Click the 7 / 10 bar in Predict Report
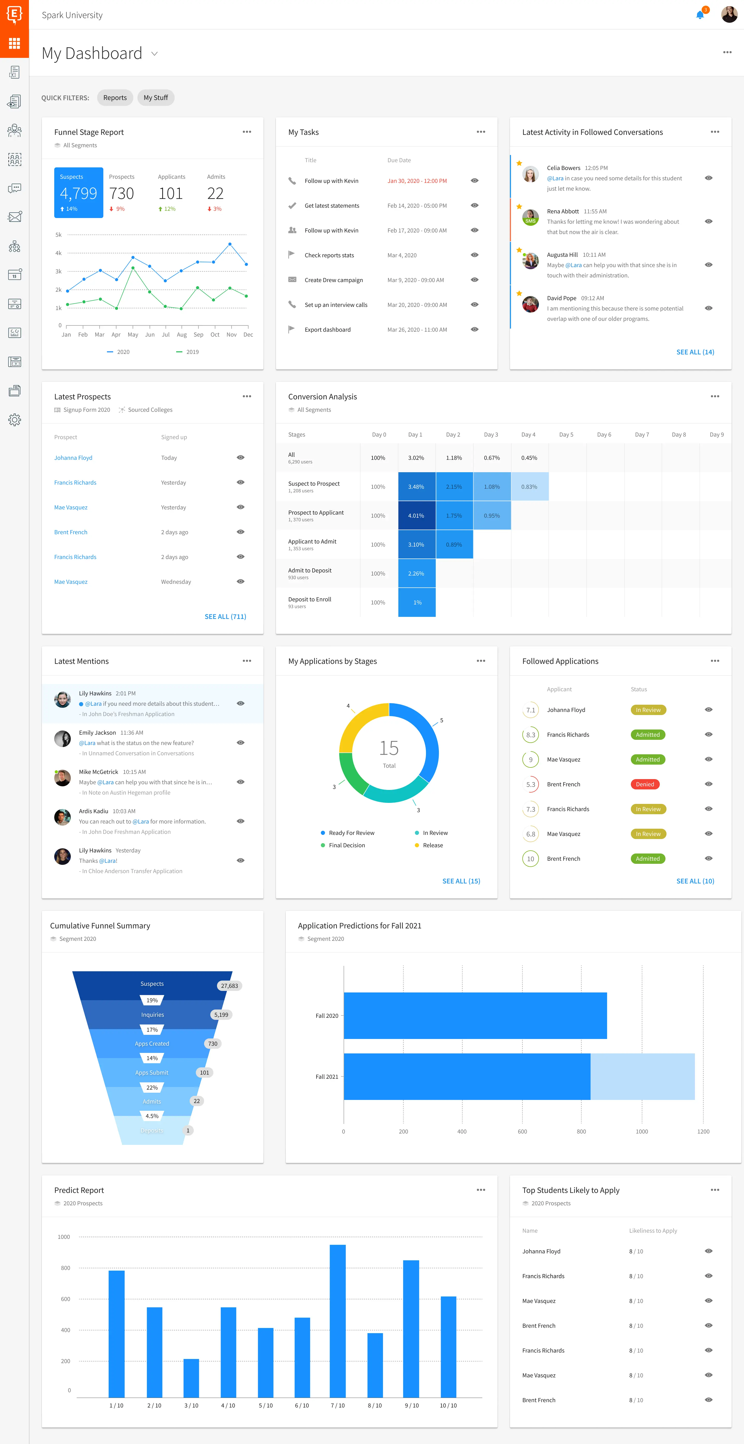 [x=338, y=1321]
